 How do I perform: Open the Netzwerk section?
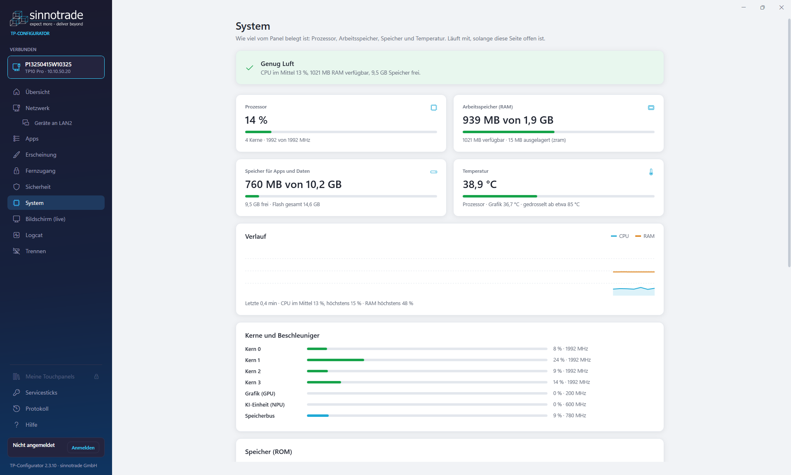[x=56, y=108]
